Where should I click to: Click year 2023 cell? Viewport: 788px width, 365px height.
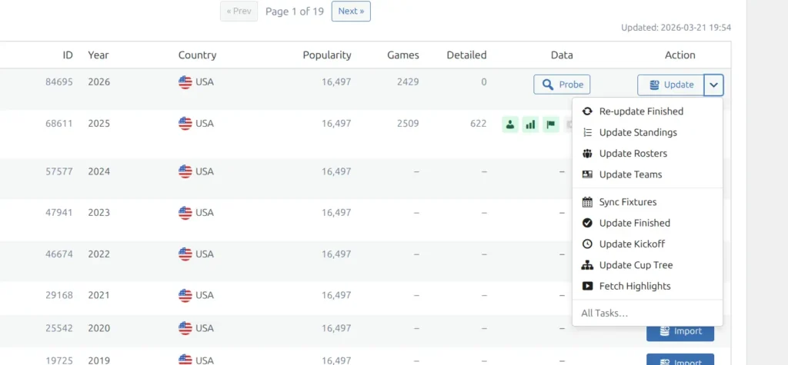(x=98, y=213)
